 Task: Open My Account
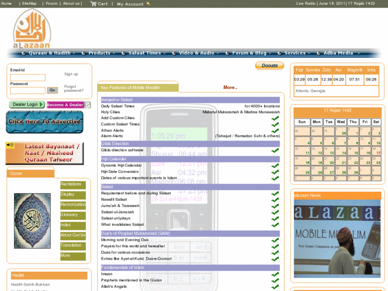[x=130, y=4]
